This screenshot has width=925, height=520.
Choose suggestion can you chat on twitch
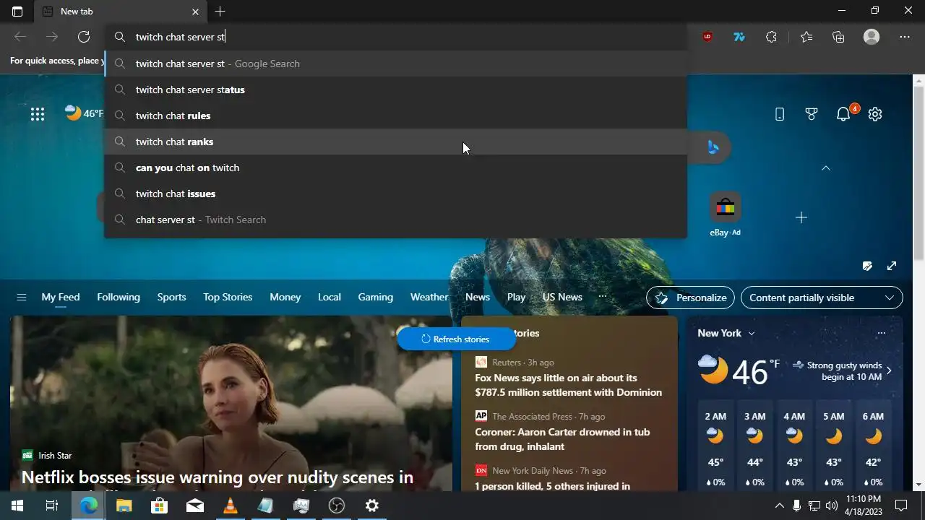[396, 168]
